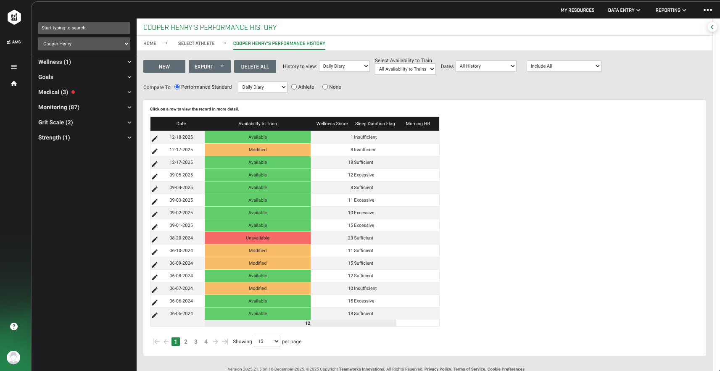Edit the 09-03-2025 record pencil
Screen dimensions: 720x371
pyautogui.click(x=155, y=201)
